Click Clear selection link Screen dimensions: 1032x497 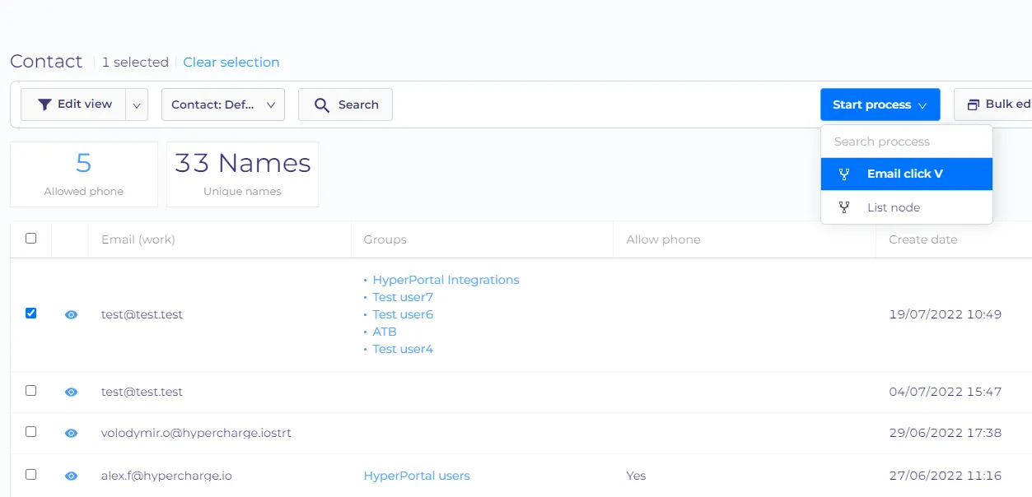click(231, 62)
